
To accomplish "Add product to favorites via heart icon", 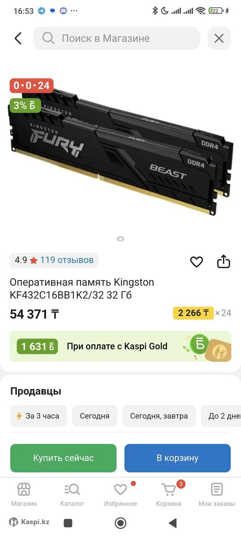I will coord(197,262).
